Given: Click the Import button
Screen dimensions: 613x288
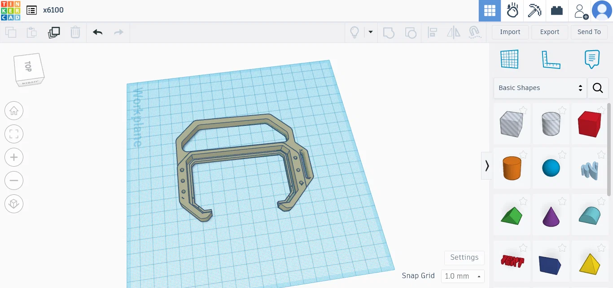Looking at the screenshot, I should click(510, 32).
